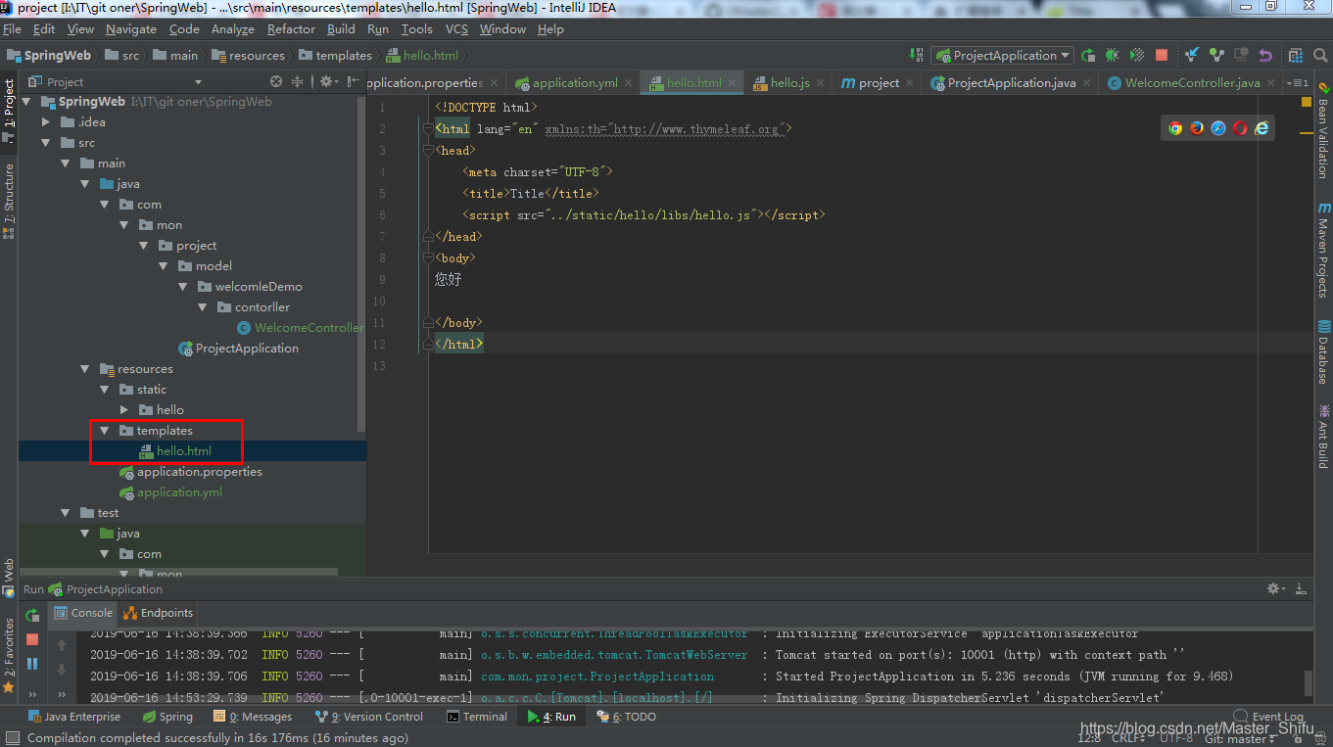Click the purple Revert arrow icon

coord(1265,56)
